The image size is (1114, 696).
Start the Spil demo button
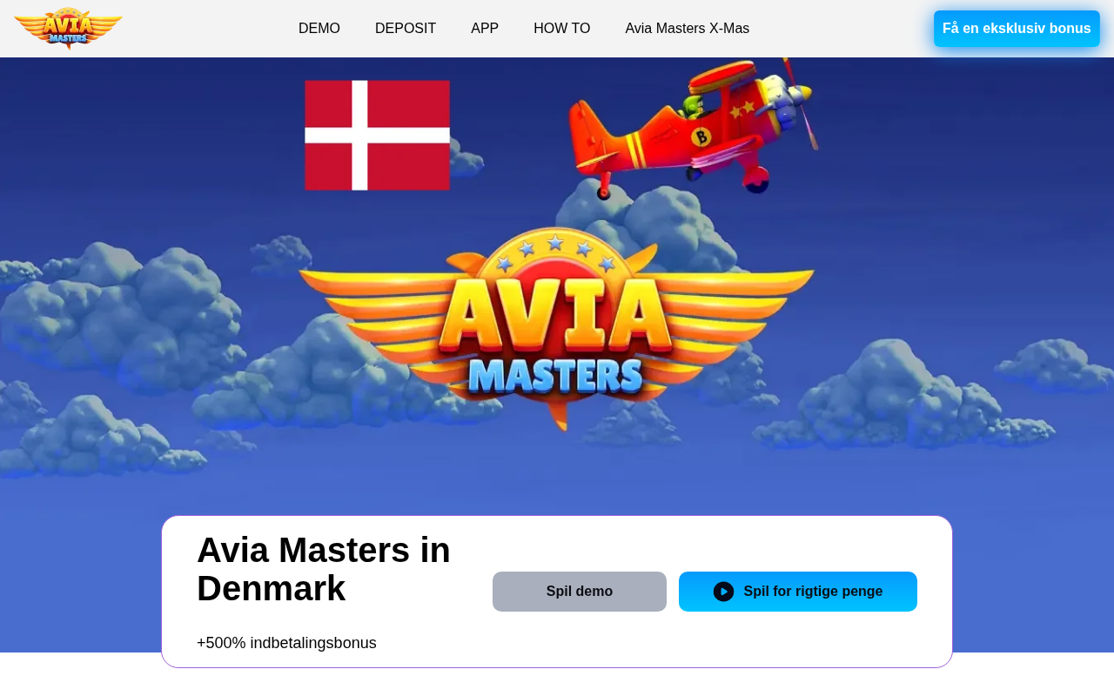(x=580, y=592)
